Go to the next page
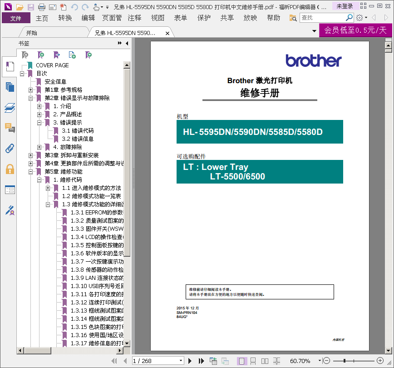The image size is (394, 368). pos(190,361)
